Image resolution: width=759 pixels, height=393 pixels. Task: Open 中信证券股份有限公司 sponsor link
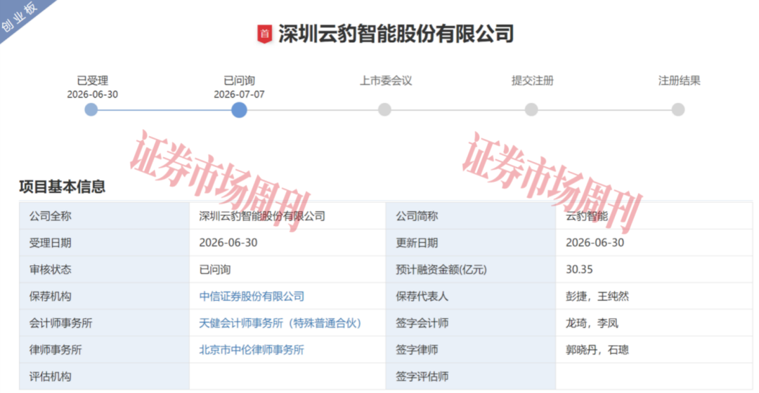tap(252, 296)
